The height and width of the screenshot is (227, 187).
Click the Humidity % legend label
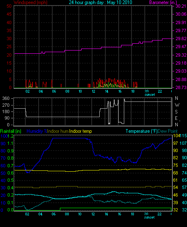pyautogui.click(x=37, y=131)
